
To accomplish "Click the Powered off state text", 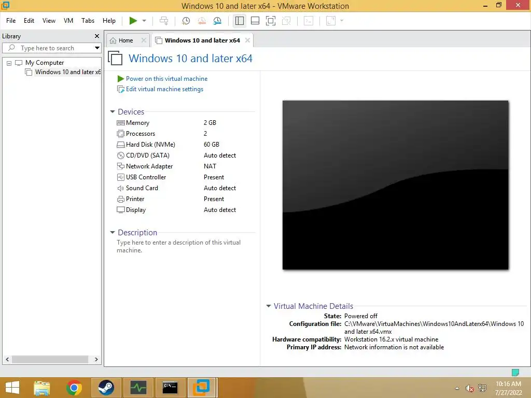I will click(361, 316).
